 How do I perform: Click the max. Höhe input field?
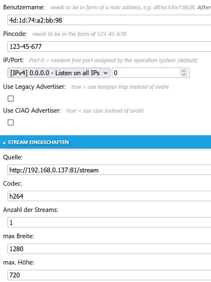pos(108,275)
